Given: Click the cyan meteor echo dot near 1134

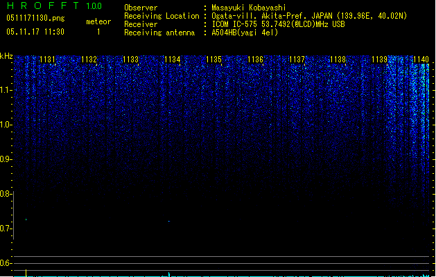Looking at the screenshot, I should click(x=168, y=221).
